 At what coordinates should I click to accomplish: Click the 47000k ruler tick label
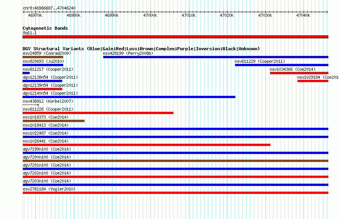click(x=150, y=15)
